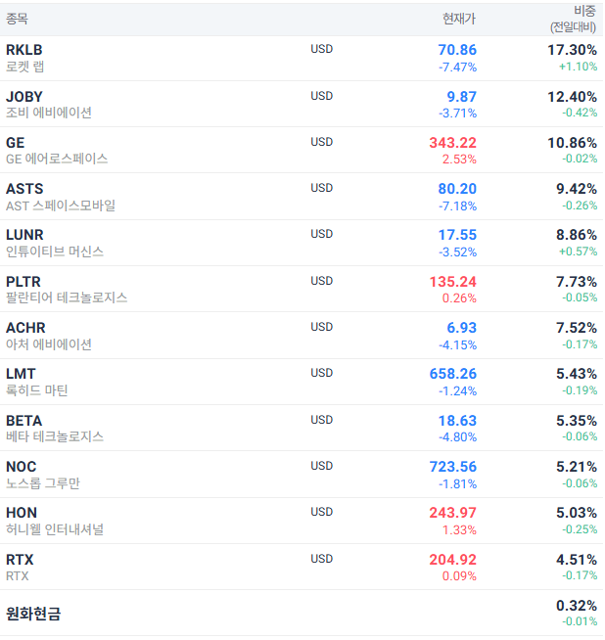Select the HON ticker link
Viewport: 605px width, 640px height.
tap(22, 513)
